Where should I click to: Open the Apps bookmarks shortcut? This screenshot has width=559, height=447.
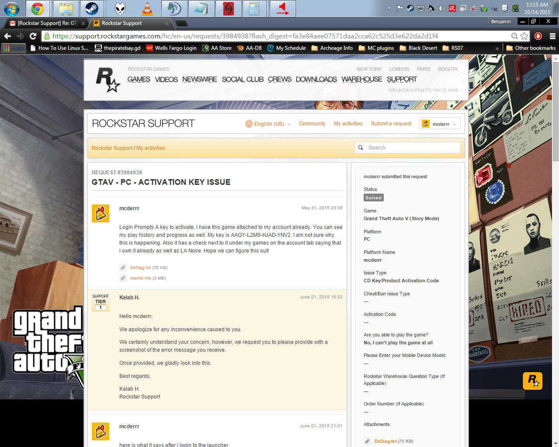pos(14,48)
